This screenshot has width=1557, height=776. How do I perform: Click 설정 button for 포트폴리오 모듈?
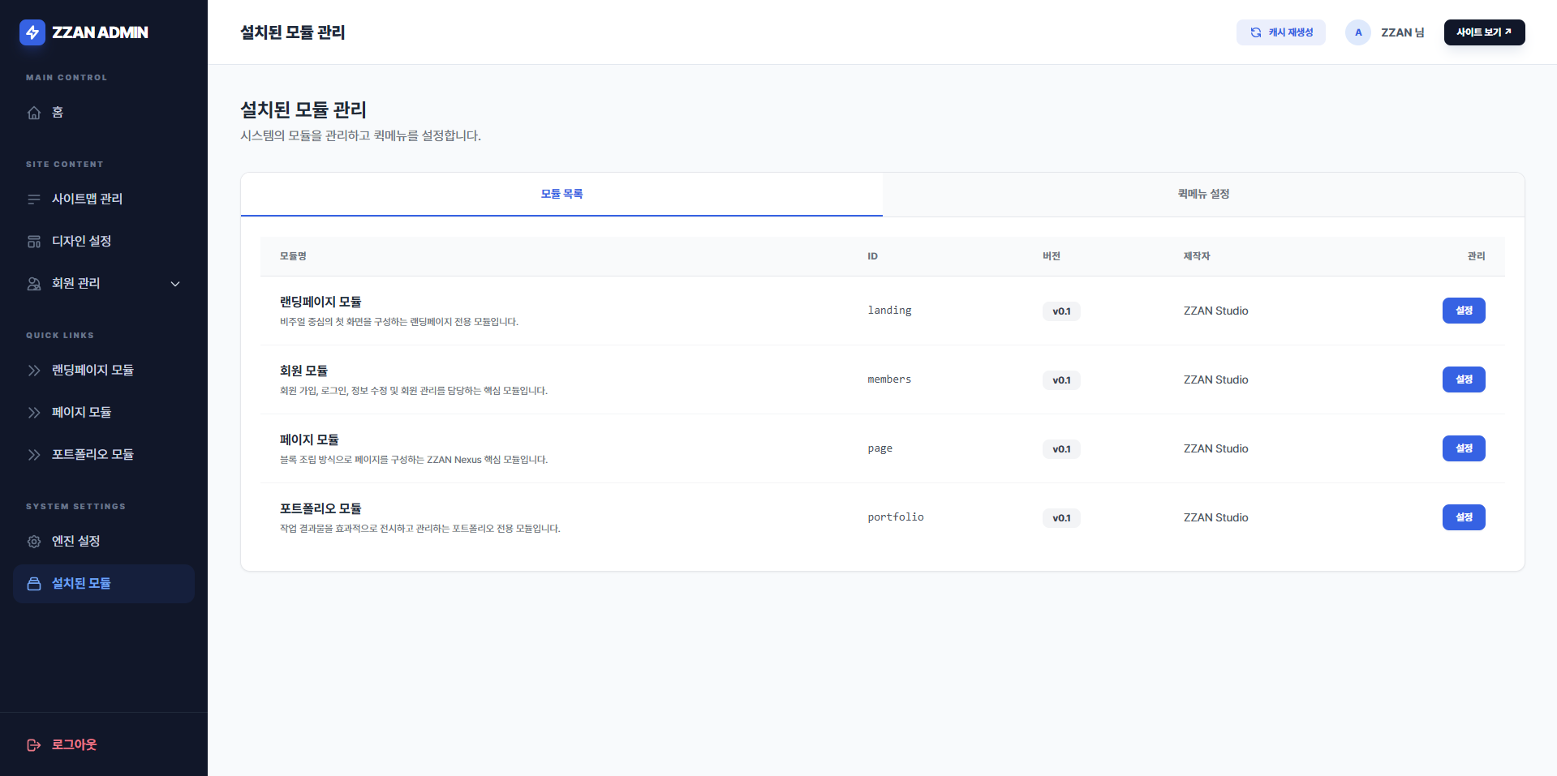pyautogui.click(x=1464, y=517)
